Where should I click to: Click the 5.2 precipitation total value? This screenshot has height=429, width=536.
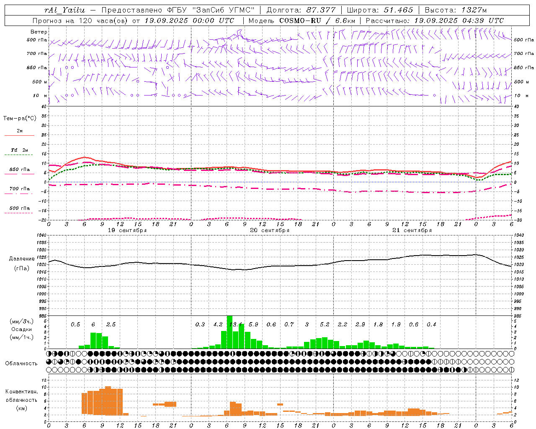coord(325,325)
